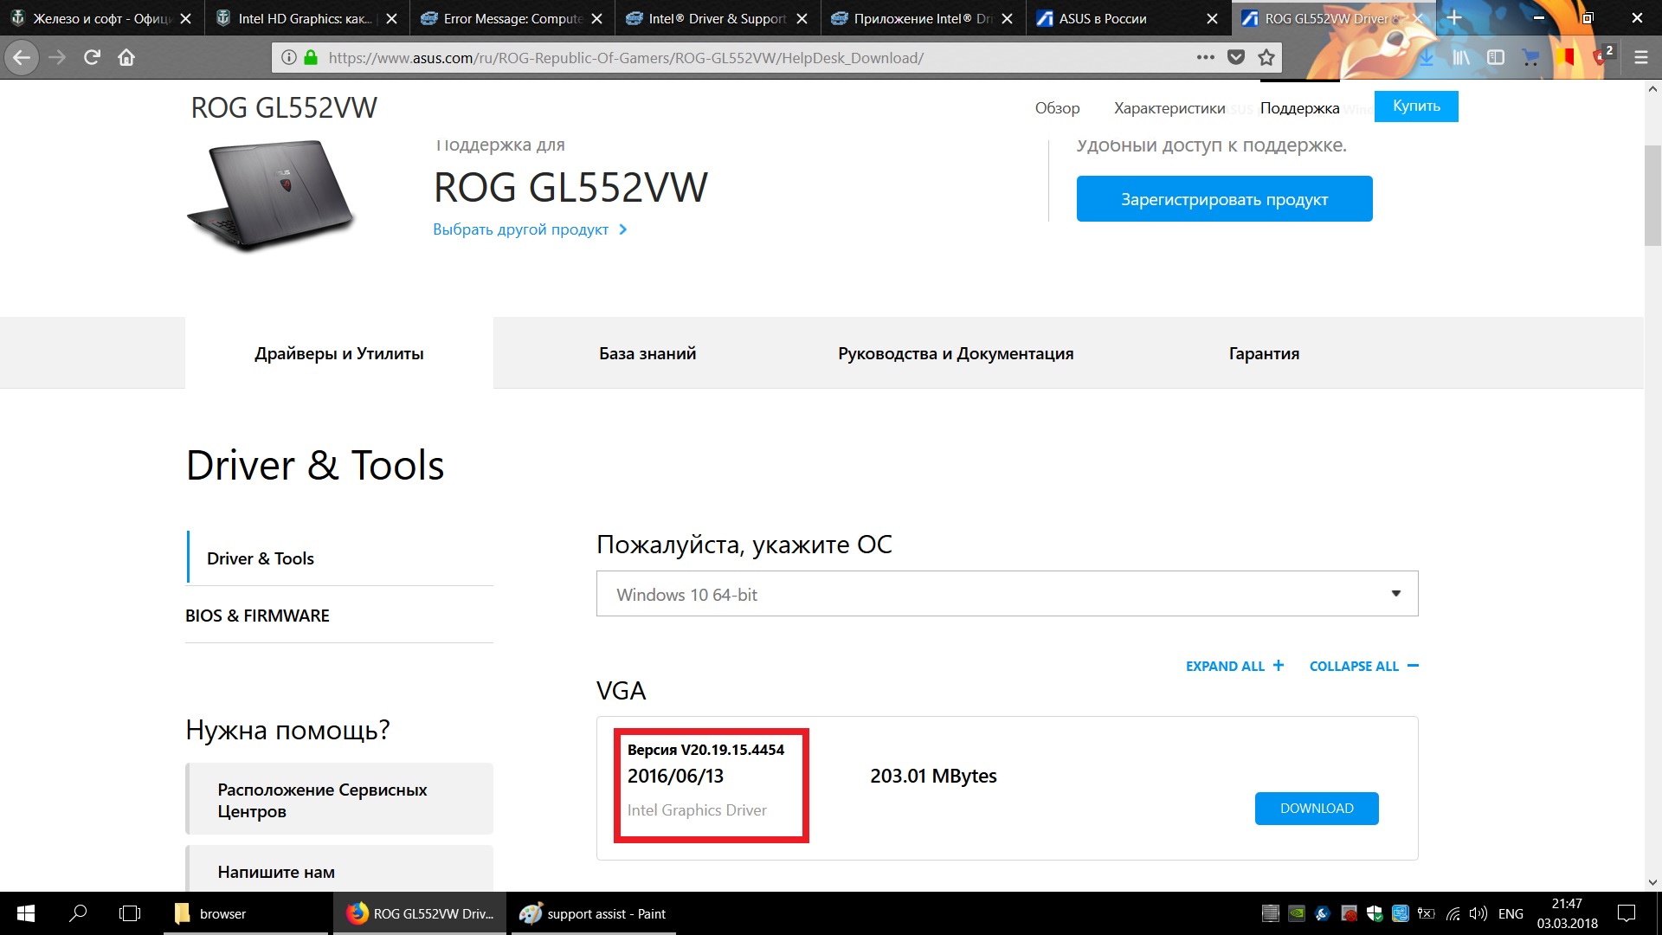1662x935 pixels.
Task: Open the 'Гарантия' tab
Action: click(1264, 353)
